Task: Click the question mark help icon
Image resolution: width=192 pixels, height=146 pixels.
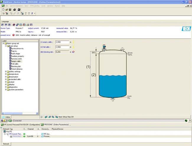Action: pos(190,121)
